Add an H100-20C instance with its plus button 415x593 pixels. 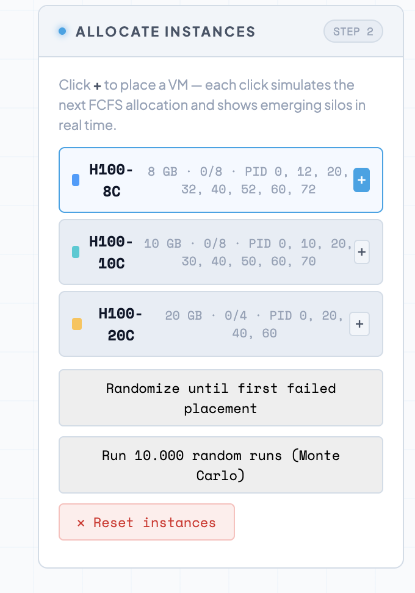click(x=359, y=324)
